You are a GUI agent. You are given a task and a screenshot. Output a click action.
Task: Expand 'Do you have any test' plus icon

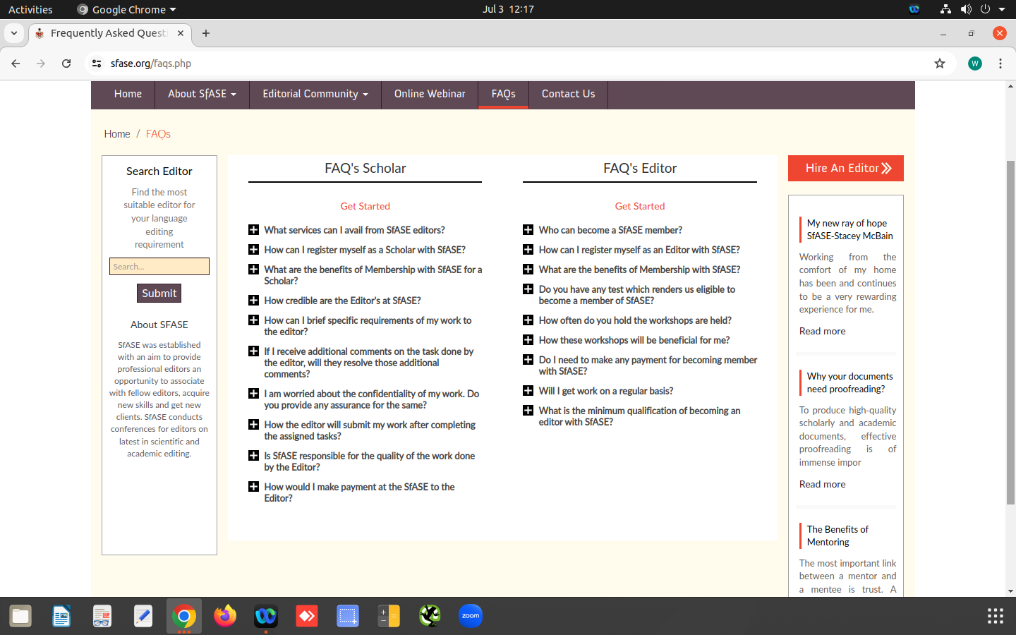coord(528,289)
